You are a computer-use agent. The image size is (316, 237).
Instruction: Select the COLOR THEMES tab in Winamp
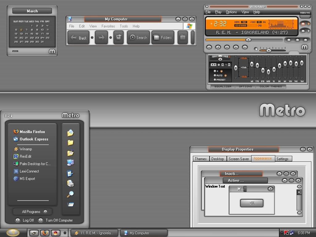(271, 87)
